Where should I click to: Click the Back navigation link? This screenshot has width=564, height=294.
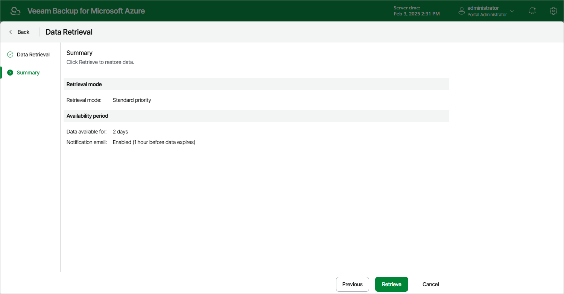click(x=23, y=32)
